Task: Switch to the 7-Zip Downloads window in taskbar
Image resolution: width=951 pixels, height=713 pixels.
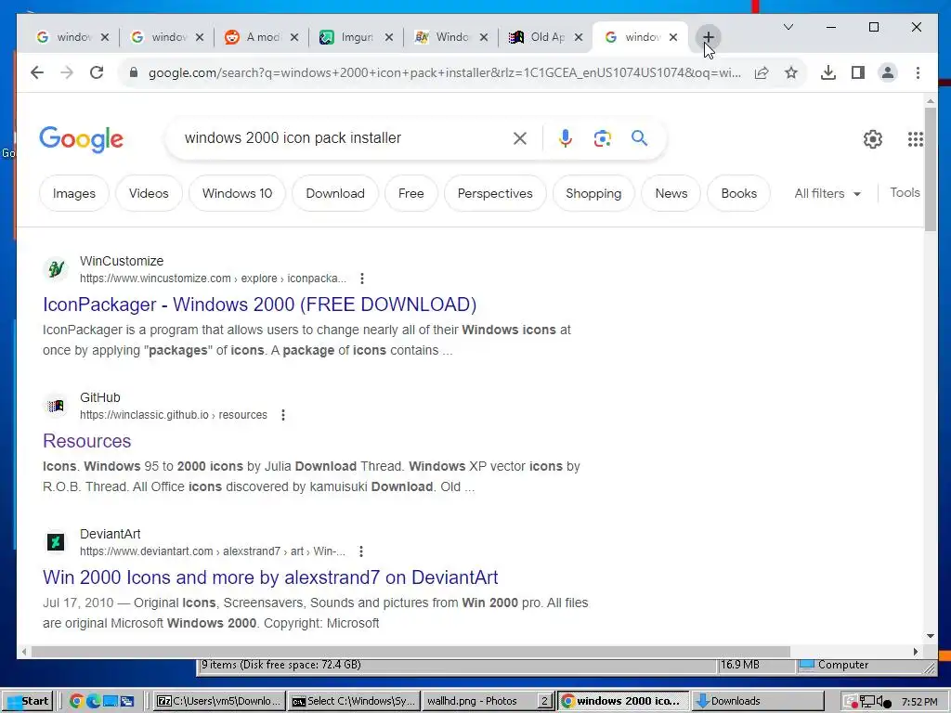Action: (x=219, y=701)
